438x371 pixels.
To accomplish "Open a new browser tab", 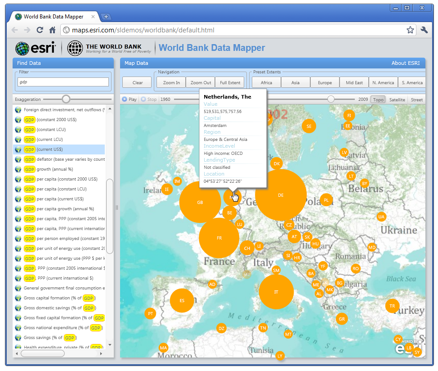I will [106, 17].
